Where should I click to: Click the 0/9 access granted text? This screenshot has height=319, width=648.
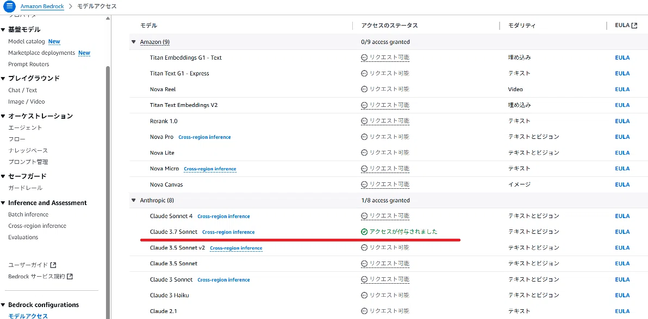(x=385, y=42)
